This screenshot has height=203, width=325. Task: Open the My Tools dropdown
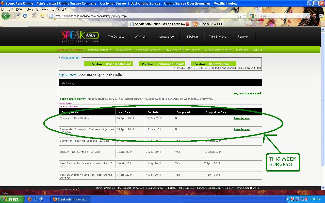point(193,50)
